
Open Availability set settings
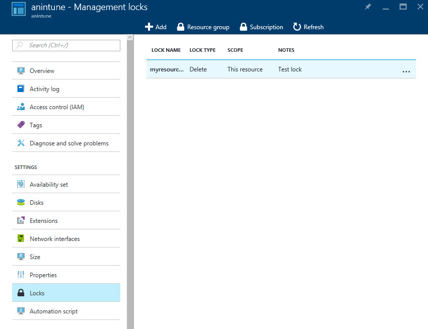(66, 184)
